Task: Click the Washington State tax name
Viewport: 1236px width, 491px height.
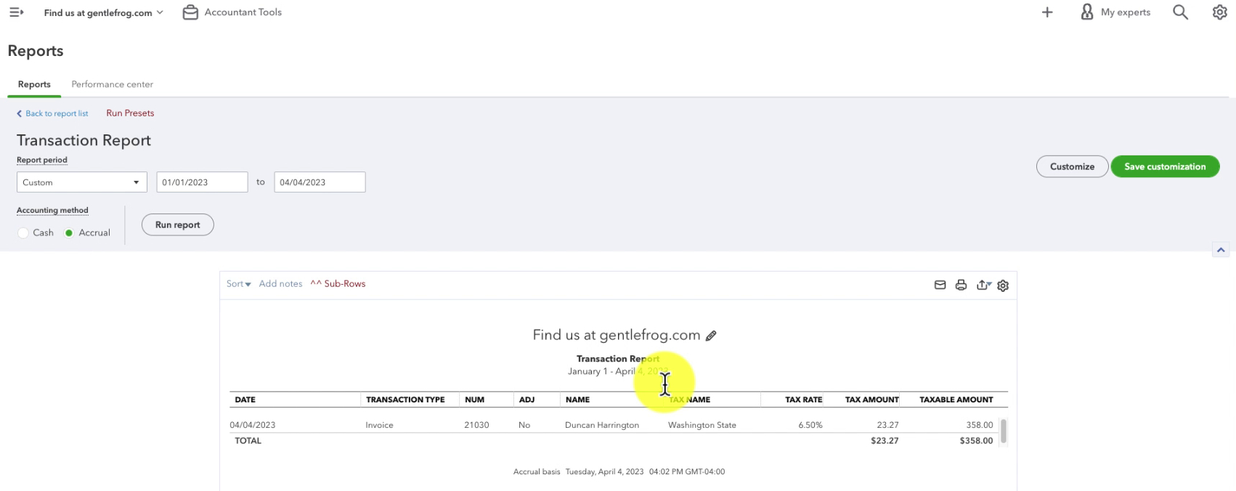Action: [702, 425]
